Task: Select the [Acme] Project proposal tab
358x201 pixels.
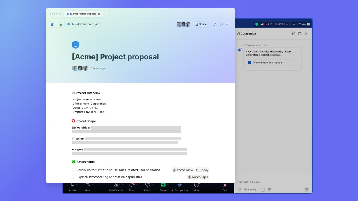Action: click(83, 14)
